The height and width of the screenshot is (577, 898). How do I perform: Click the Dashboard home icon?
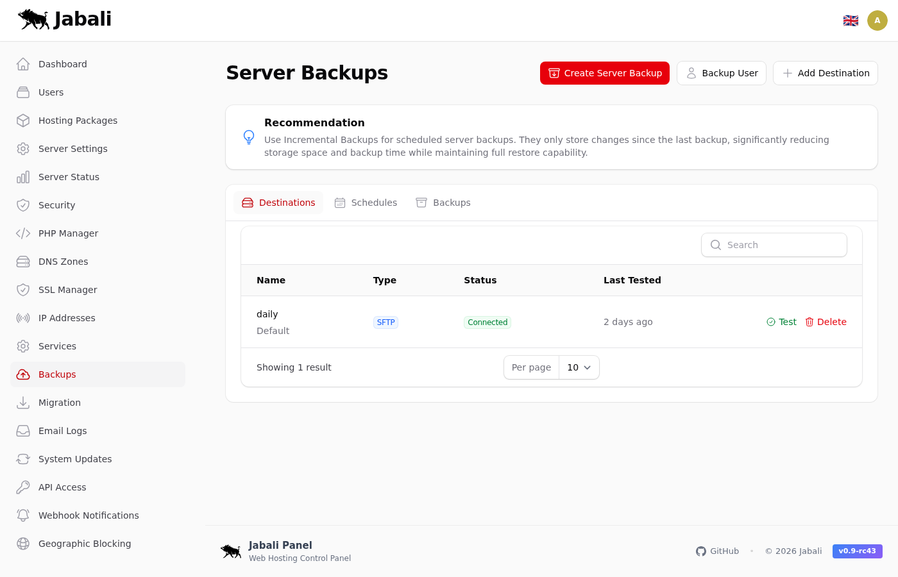click(23, 64)
